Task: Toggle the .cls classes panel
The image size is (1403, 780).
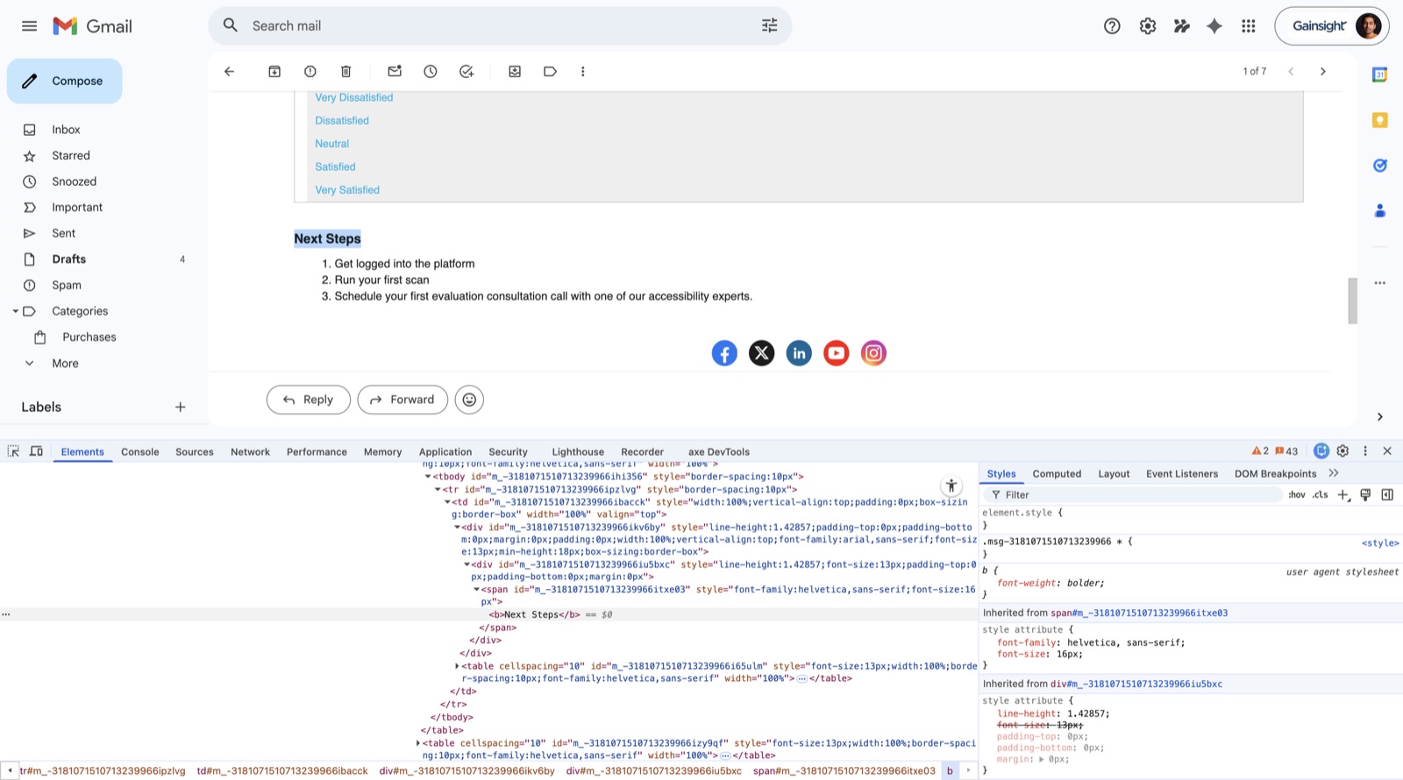Action: [x=1321, y=495]
